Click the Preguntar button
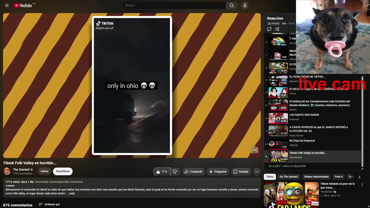The image size is (370, 208). pos(218,172)
